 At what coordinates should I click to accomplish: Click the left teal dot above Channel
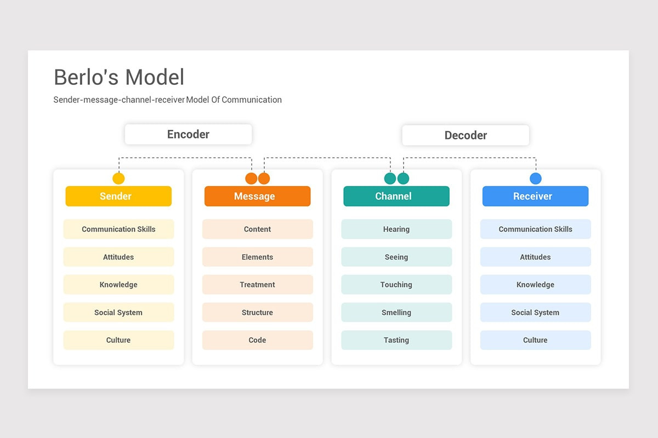(390, 178)
